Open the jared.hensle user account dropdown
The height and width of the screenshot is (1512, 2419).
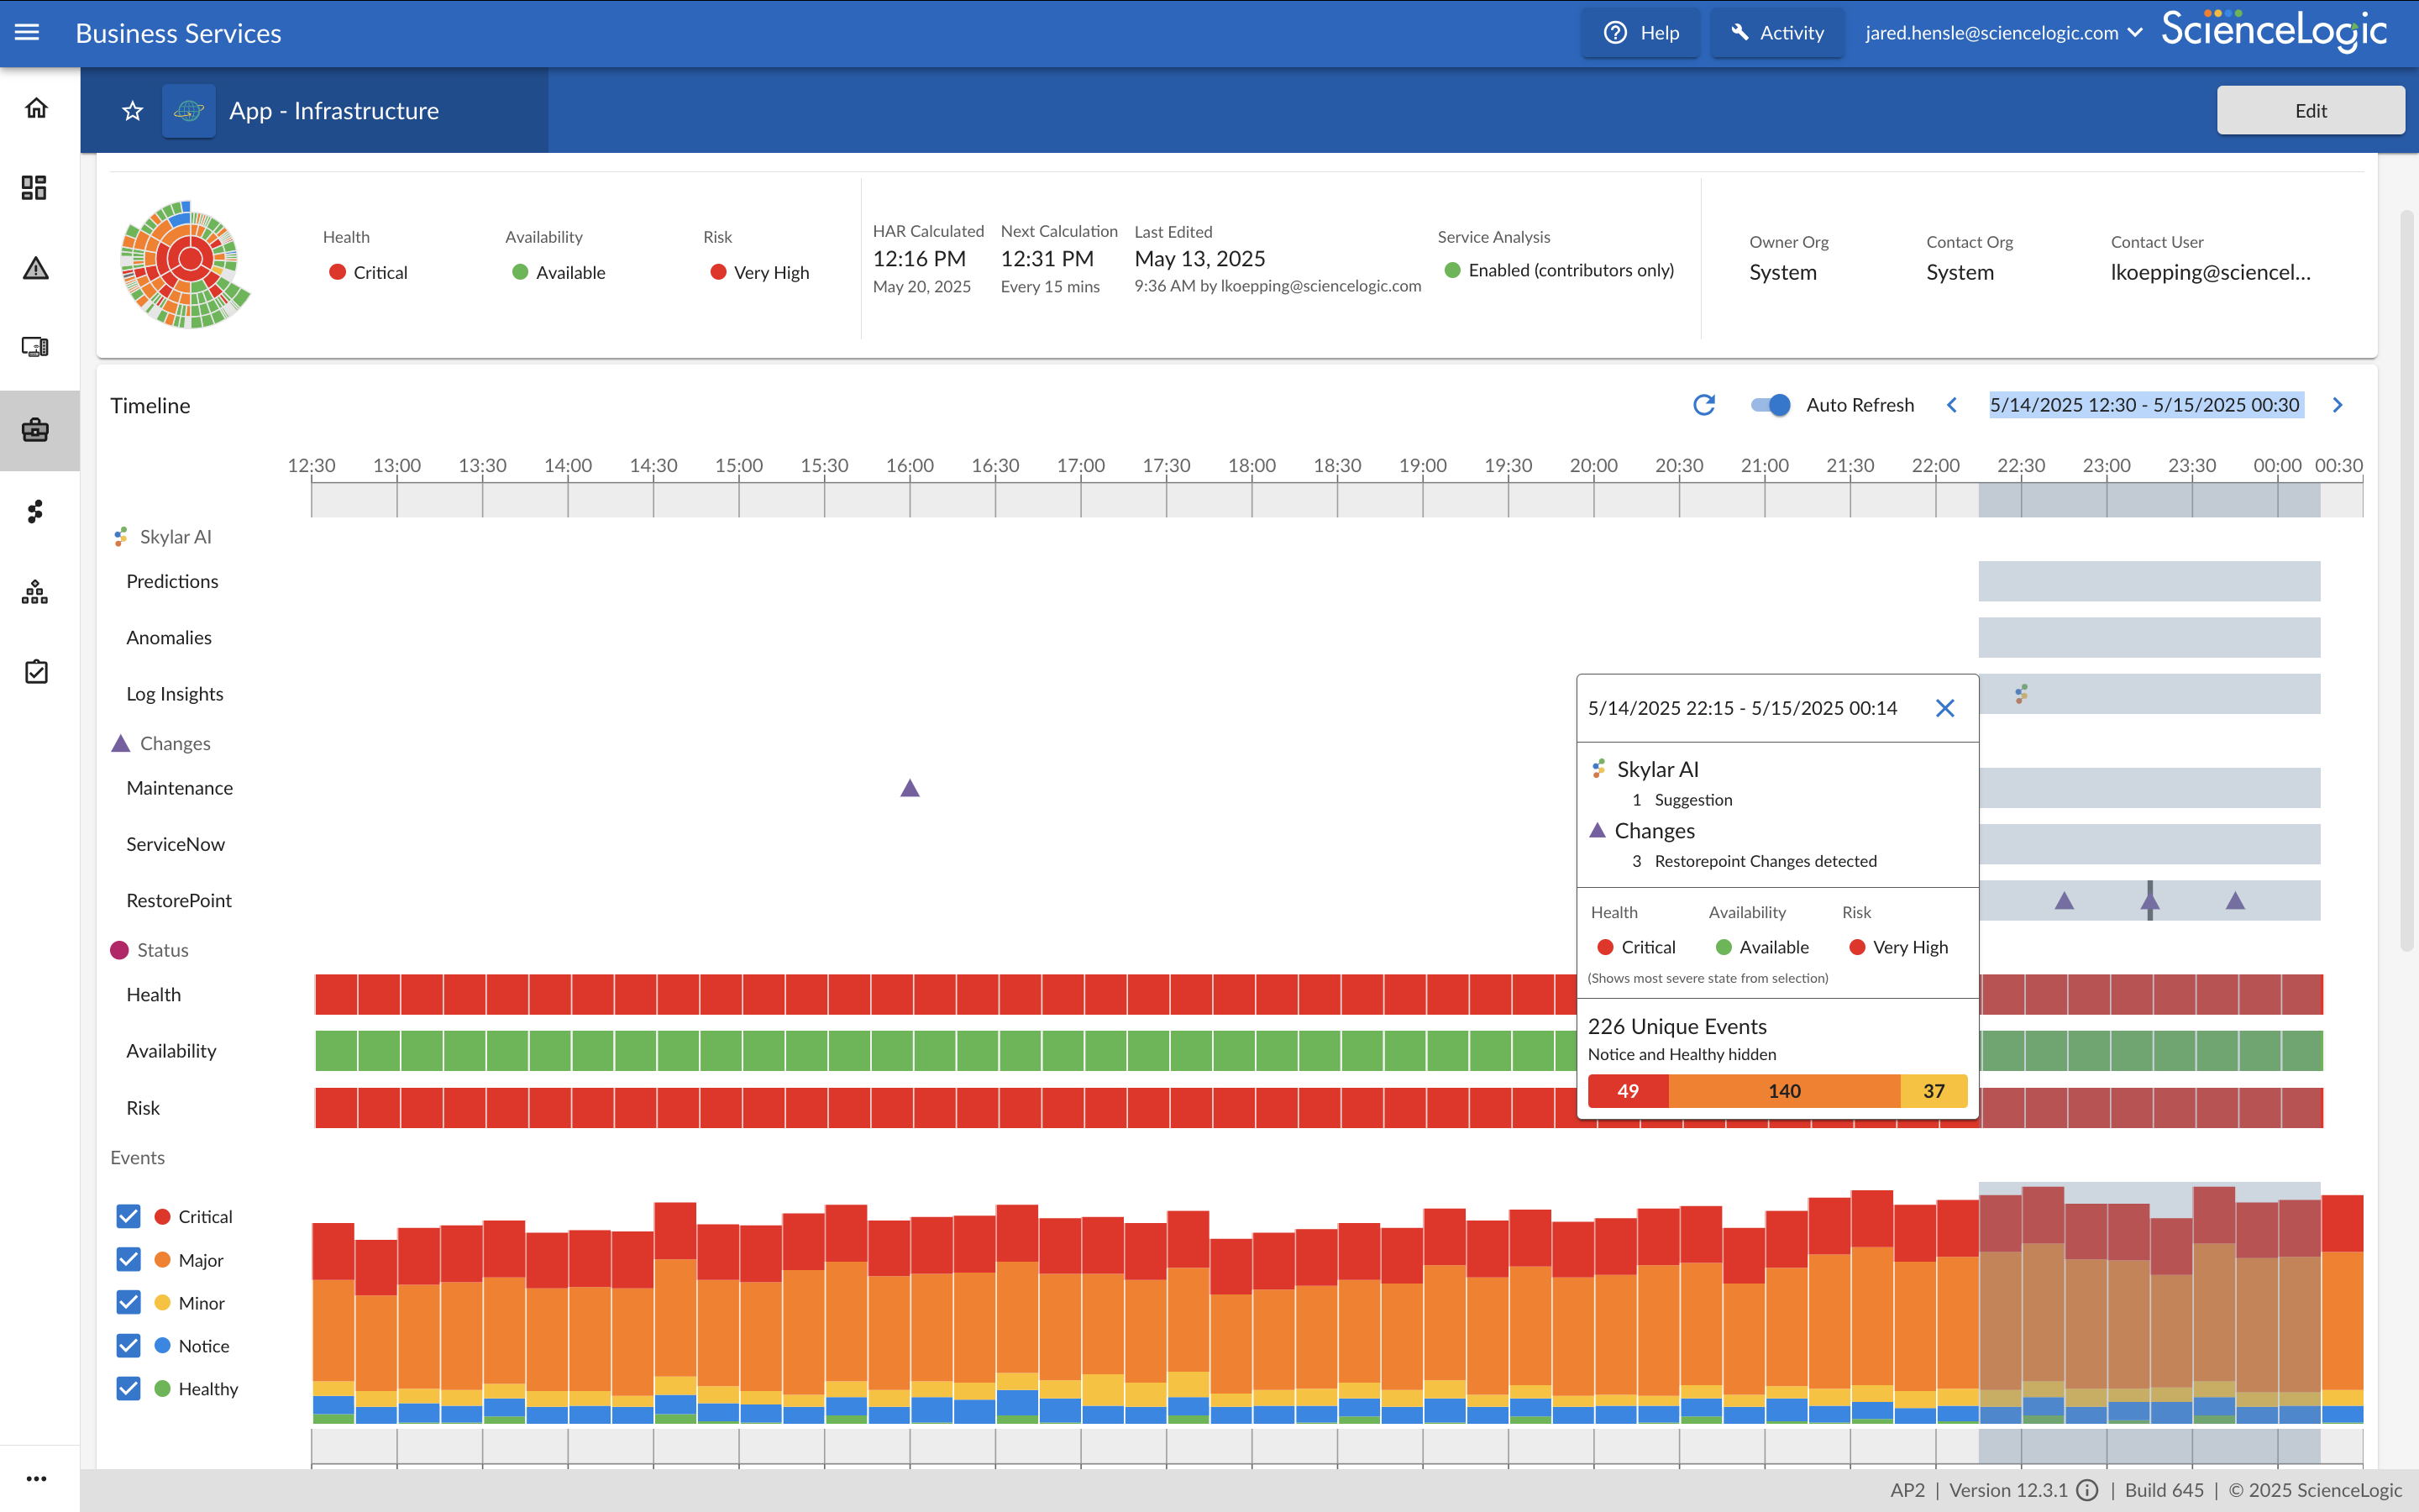click(x=2003, y=33)
